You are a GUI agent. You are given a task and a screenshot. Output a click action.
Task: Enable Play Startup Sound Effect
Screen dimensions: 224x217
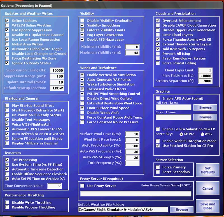pos(7,105)
